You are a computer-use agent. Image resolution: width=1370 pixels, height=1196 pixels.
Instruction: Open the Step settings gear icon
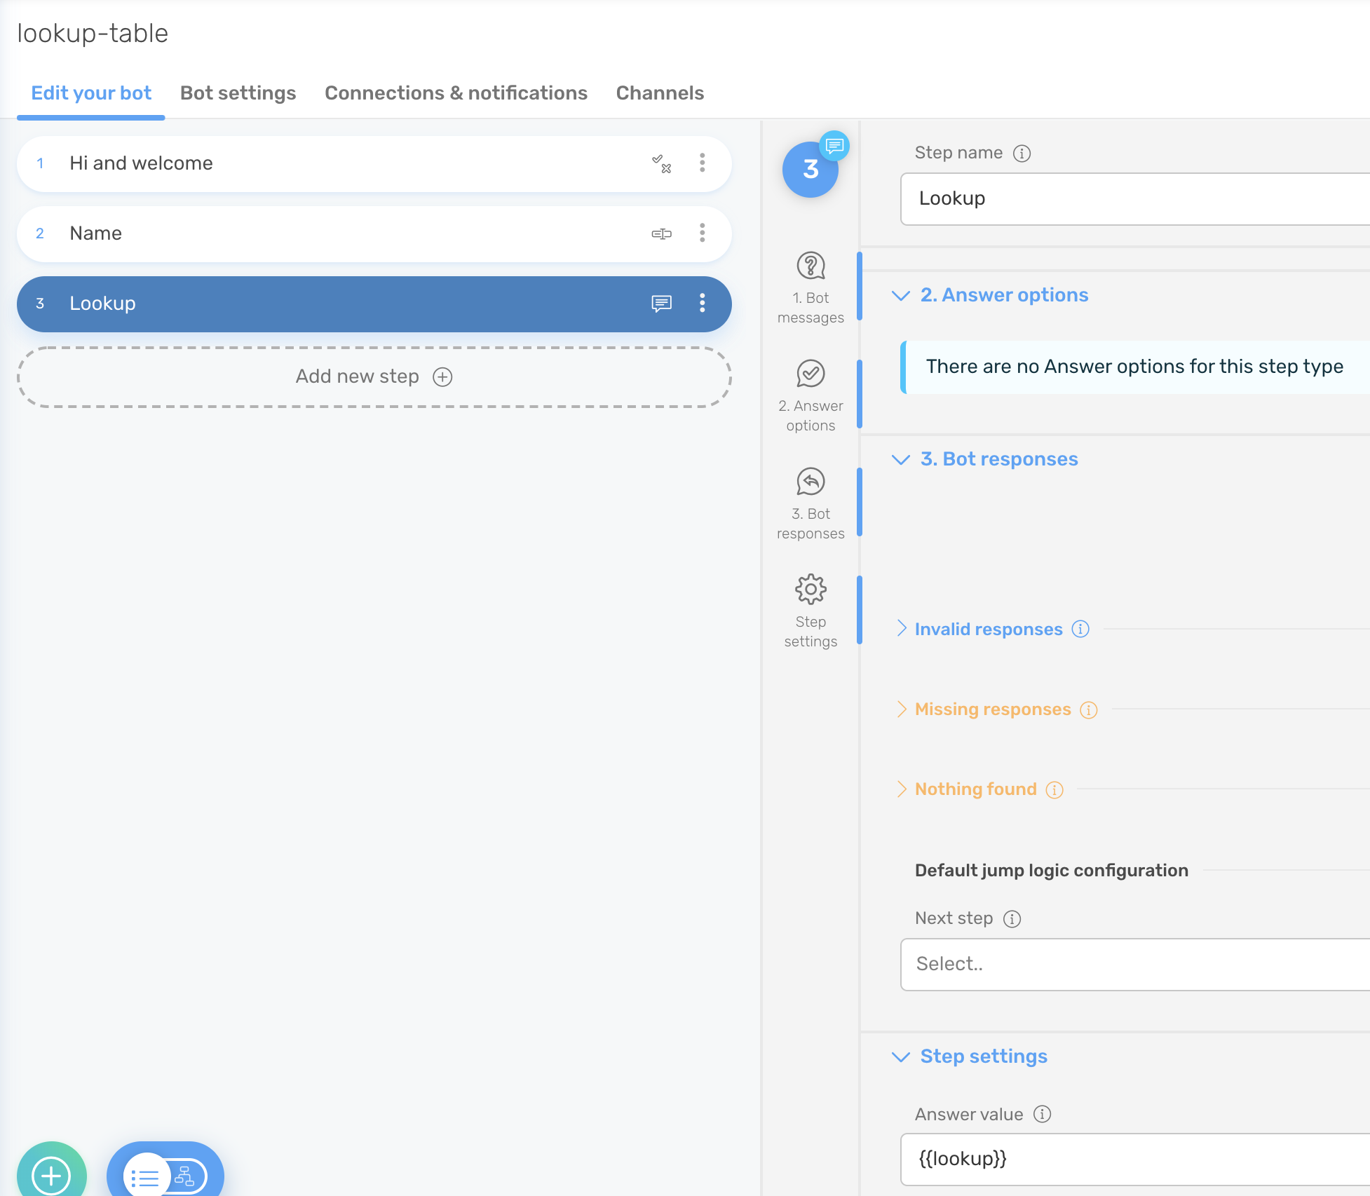tap(811, 590)
